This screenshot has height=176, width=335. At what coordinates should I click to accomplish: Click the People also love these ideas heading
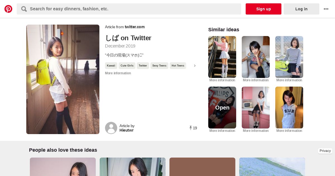click(x=63, y=150)
